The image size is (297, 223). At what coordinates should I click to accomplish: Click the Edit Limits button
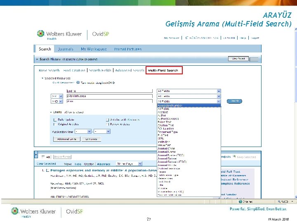click(x=91, y=139)
